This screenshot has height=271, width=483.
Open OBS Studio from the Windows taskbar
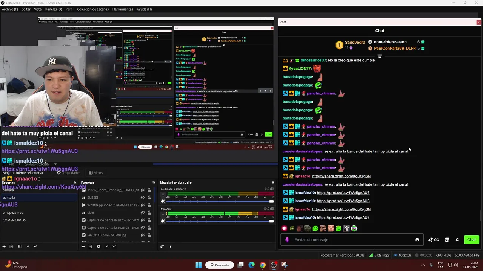274,265
